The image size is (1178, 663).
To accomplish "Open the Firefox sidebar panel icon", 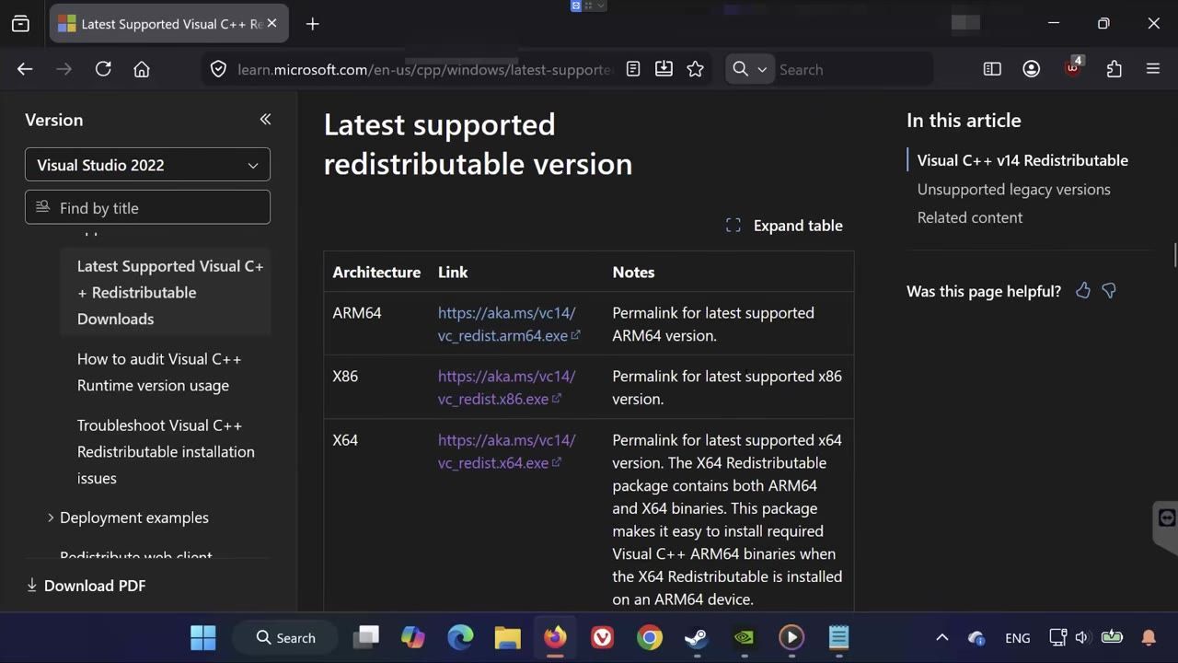I will [x=992, y=69].
